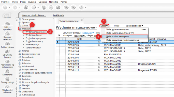Click the Strona główna tree icon
Screen dimensions: 174x97
[x=20, y=19]
